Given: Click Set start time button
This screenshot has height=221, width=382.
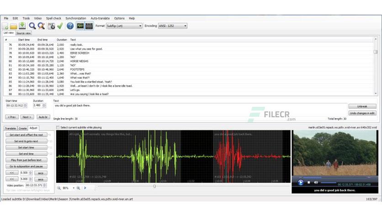Looking at the screenshot, I should (27, 147).
